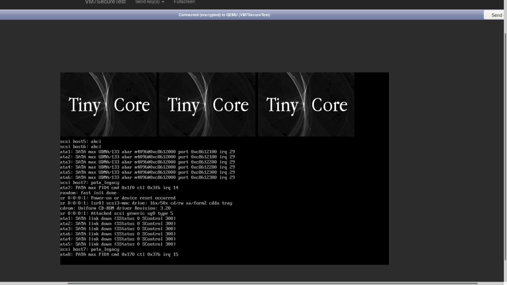Click the 'ata6: SATA max UDMA/133' line
Image resolution: width=507 pixels, height=285 pixels.
tap(147, 178)
